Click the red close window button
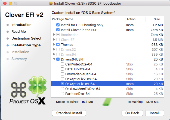Viewport: 170px width, 120px height. (x=5, y=3)
